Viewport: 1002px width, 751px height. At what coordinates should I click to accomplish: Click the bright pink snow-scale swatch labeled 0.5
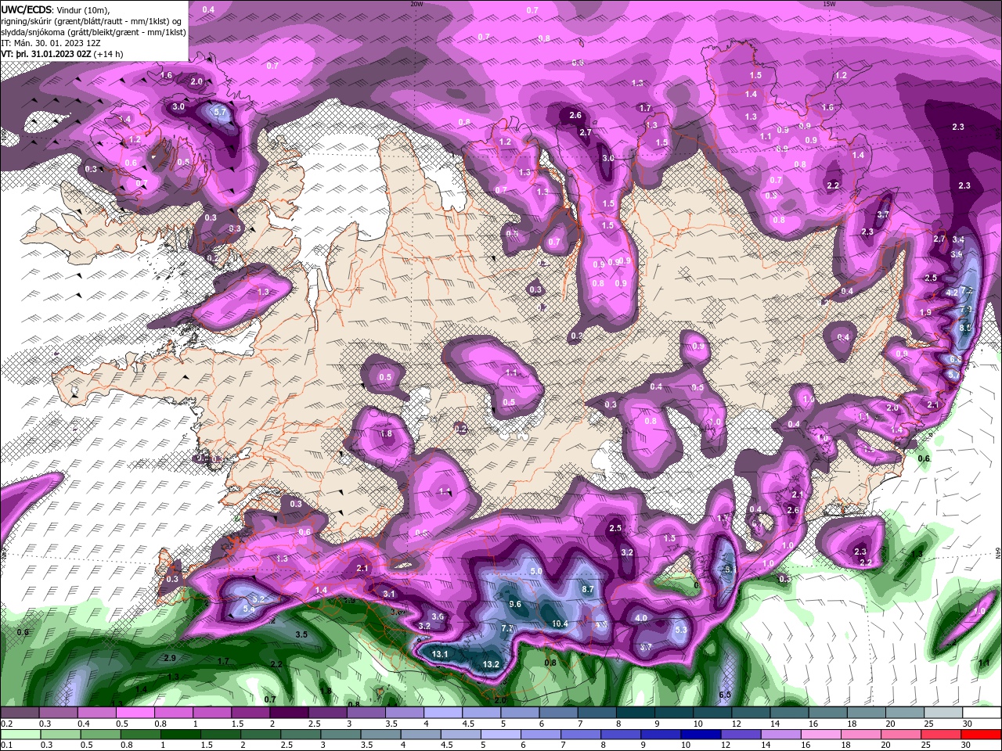135,712
